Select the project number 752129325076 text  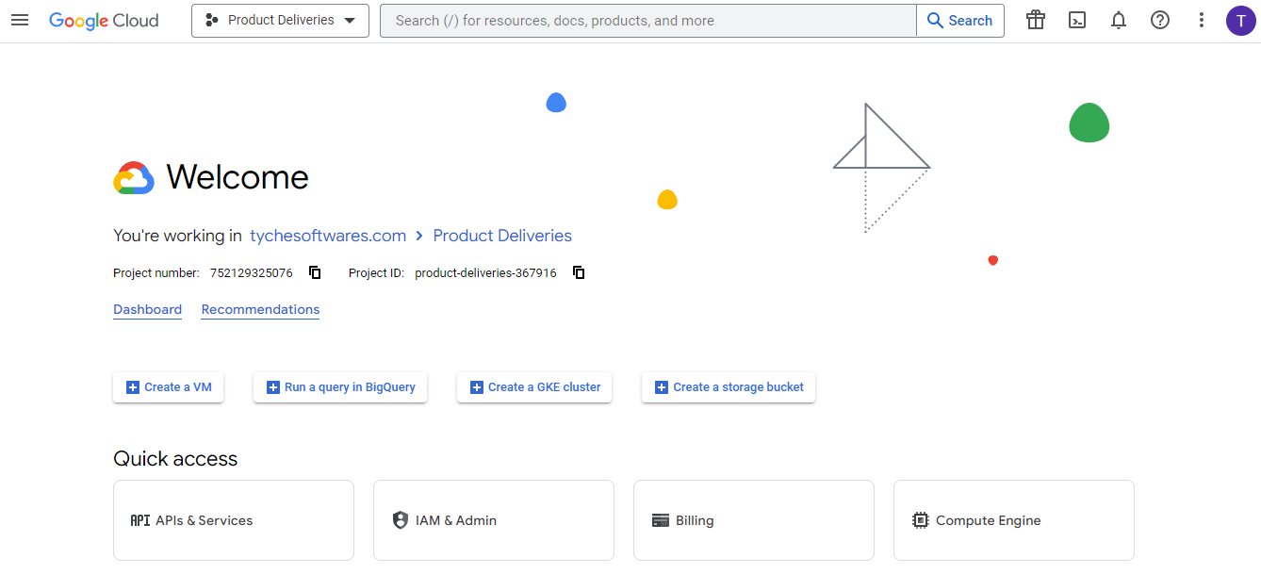pos(252,272)
